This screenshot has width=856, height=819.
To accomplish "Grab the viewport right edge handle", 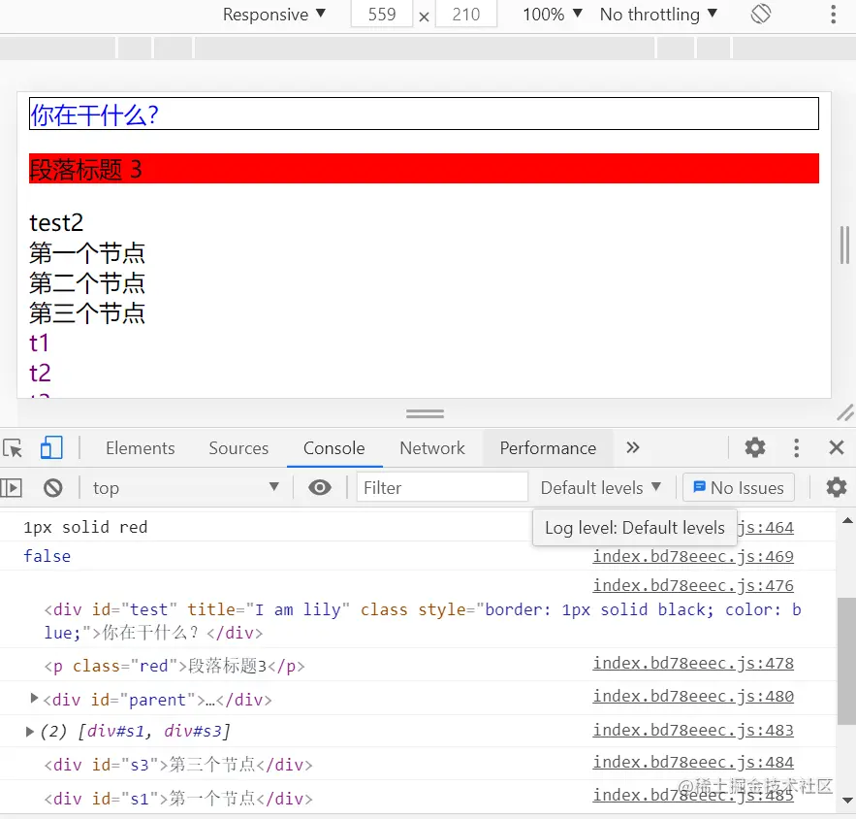I will pos(844,245).
